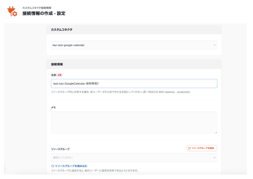
Task: Click the external-link icon in リソースグループを追加
Action: tap(189, 148)
